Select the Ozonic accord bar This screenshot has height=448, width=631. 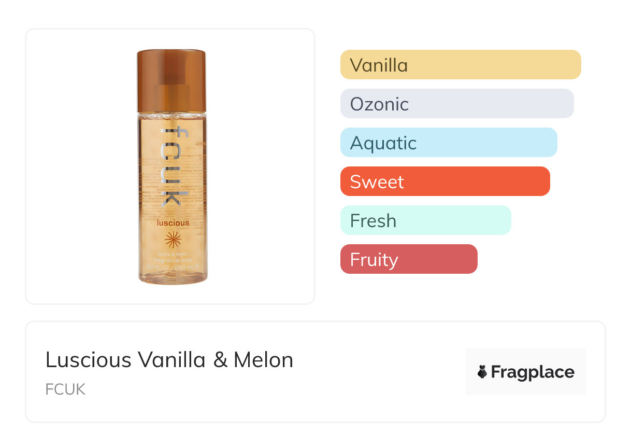tap(456, 104)
